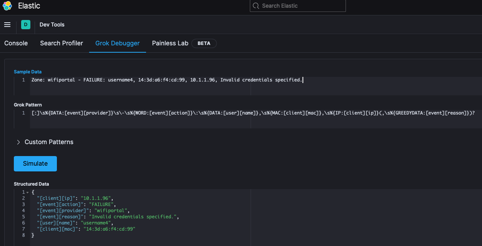The height and width of the screenshot is (246, 482).
Task: Click the "[client][ip]" key in output
Action: (x=56, y=198)
